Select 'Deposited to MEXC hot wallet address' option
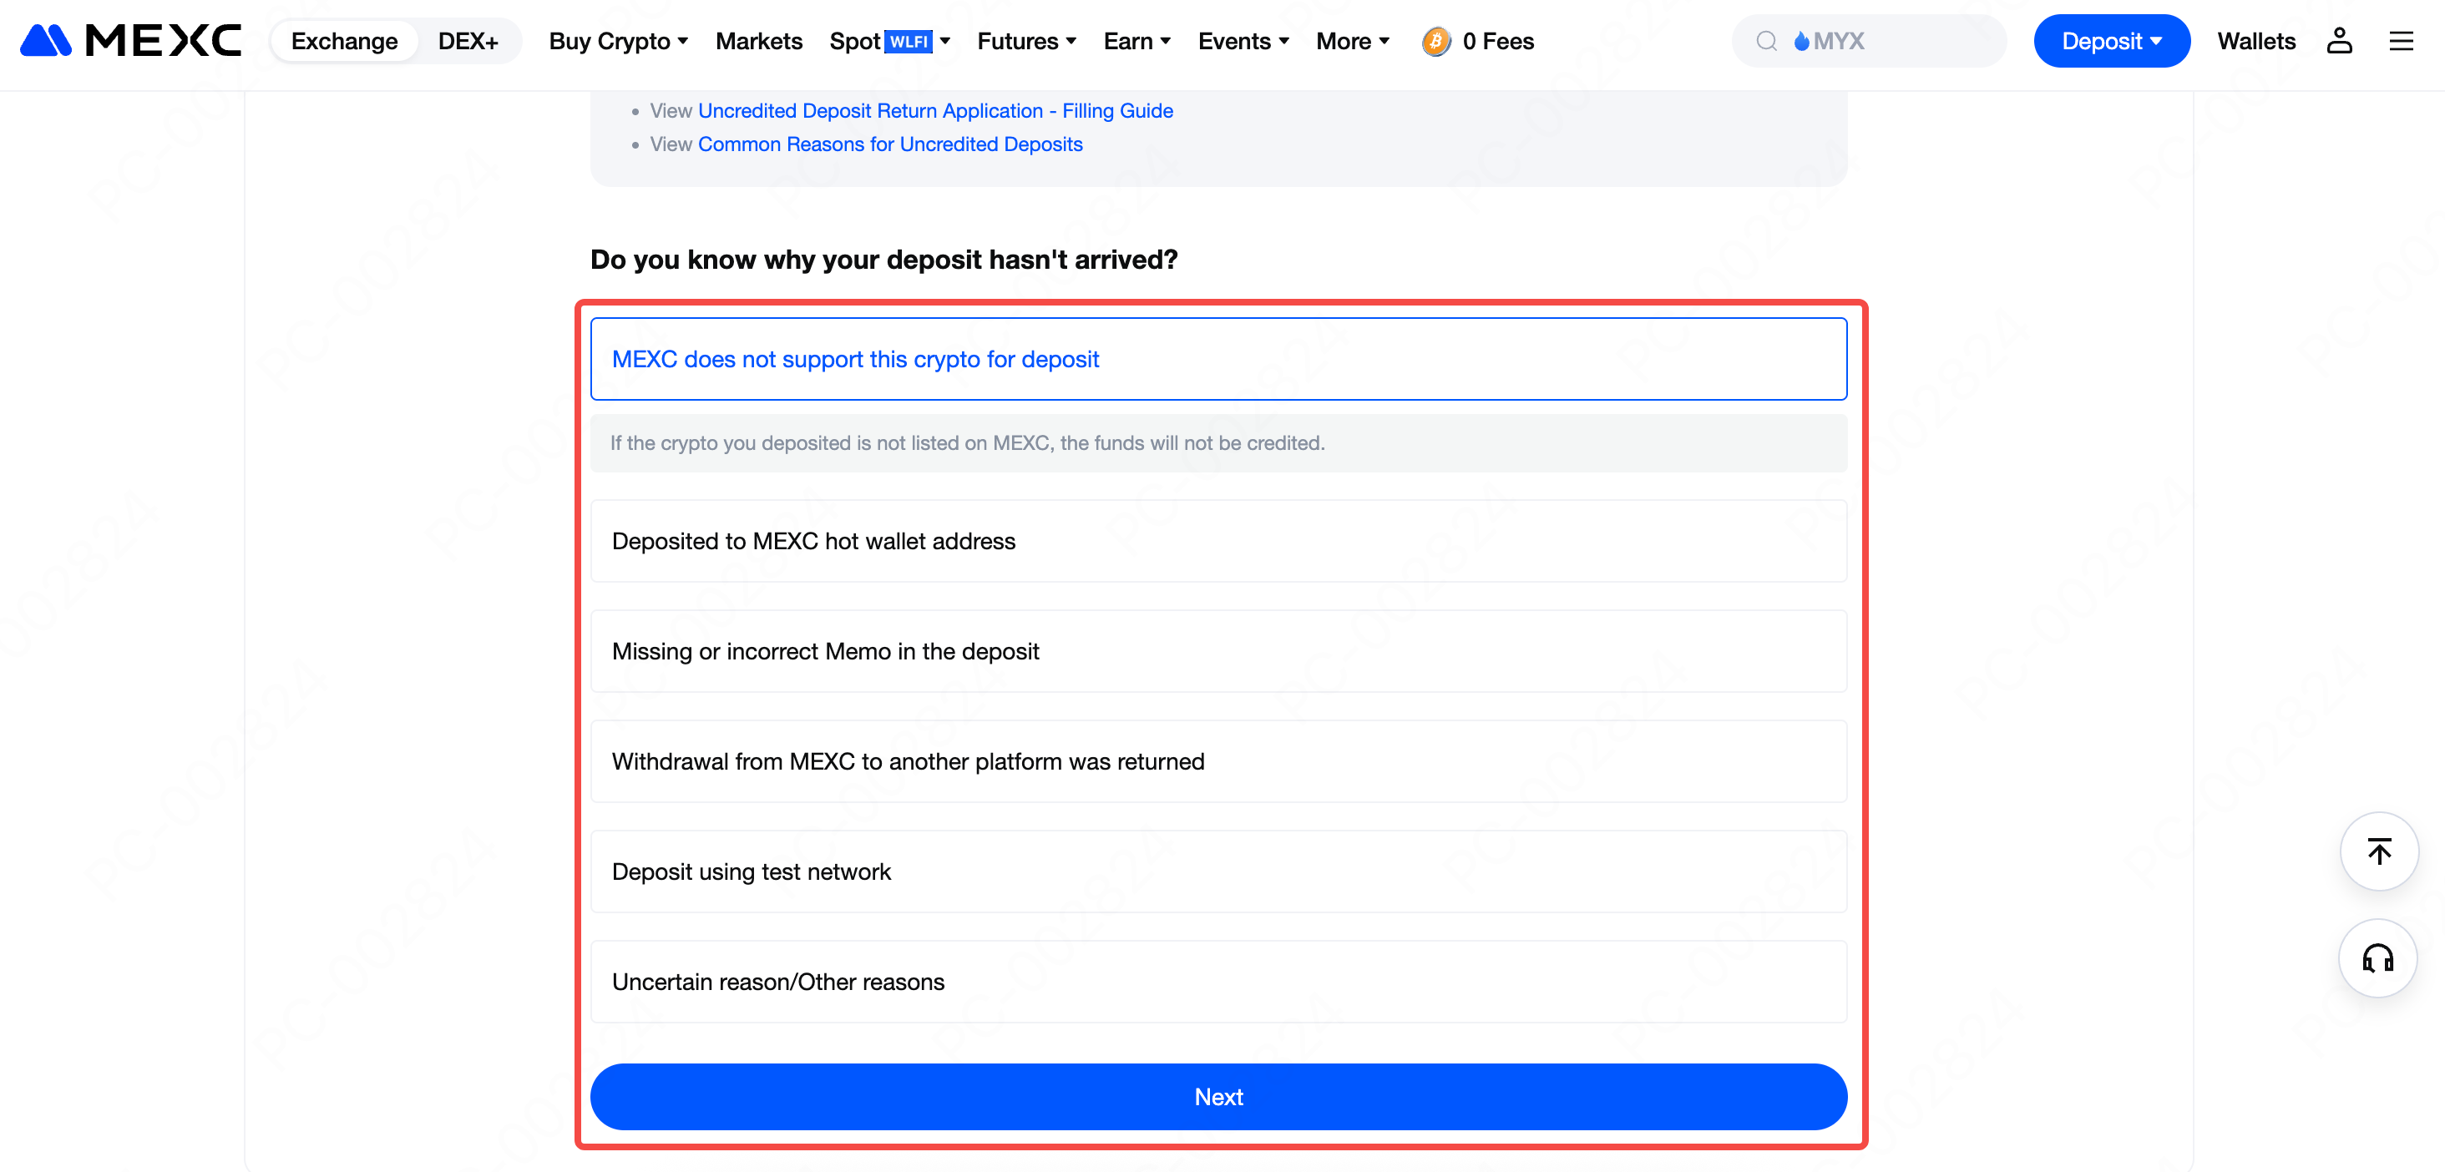Image resolution: width=2445 pixels, height=1172 pixels. [1217, 541]
